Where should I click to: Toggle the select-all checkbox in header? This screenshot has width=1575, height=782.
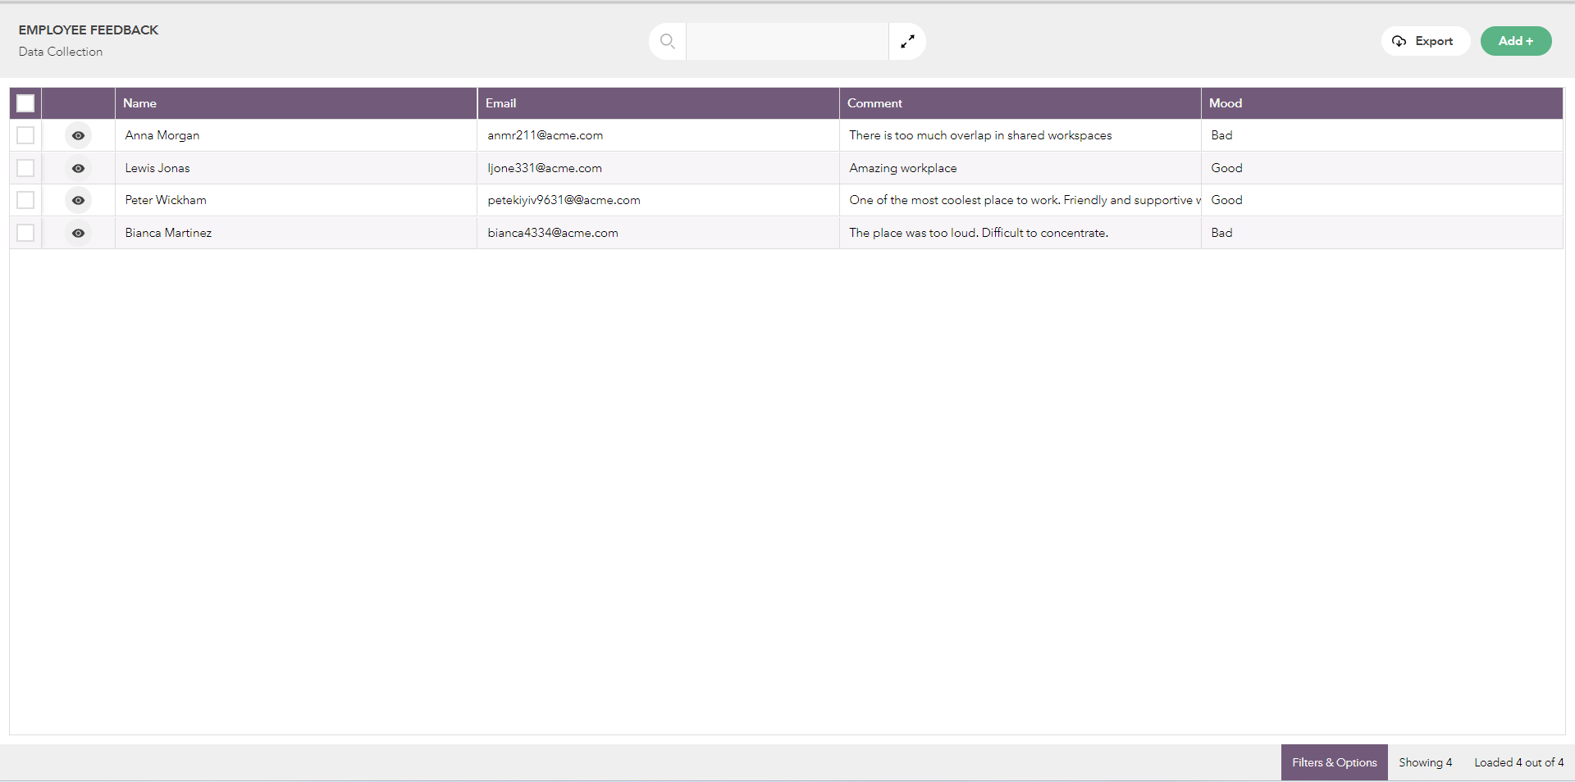coord(25,103)
